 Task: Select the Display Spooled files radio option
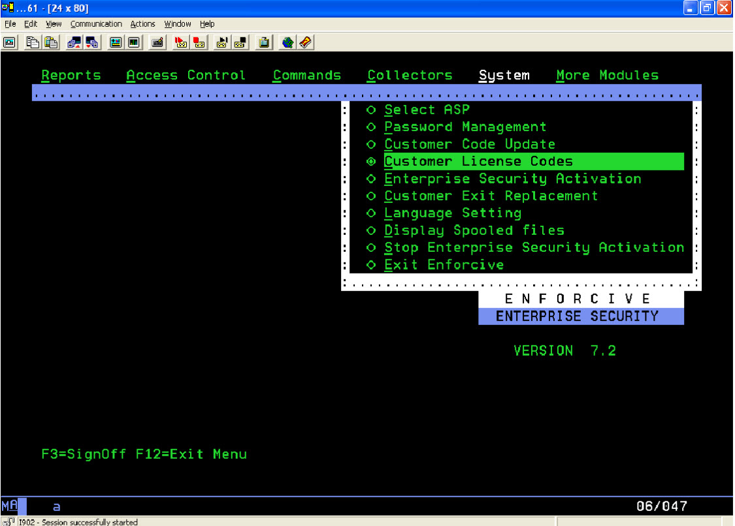pos(371,230)
